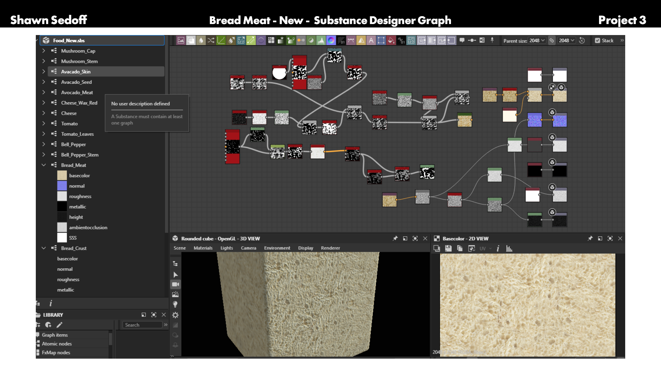
Task: Add a Text node with letter A icon
Action: [x=371, y=41]
